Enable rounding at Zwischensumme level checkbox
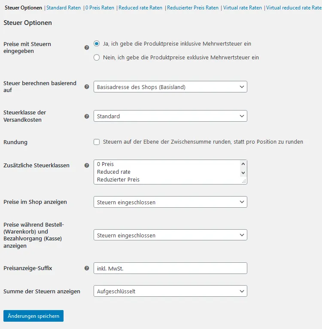322x329 pixels. pos(97,142)
